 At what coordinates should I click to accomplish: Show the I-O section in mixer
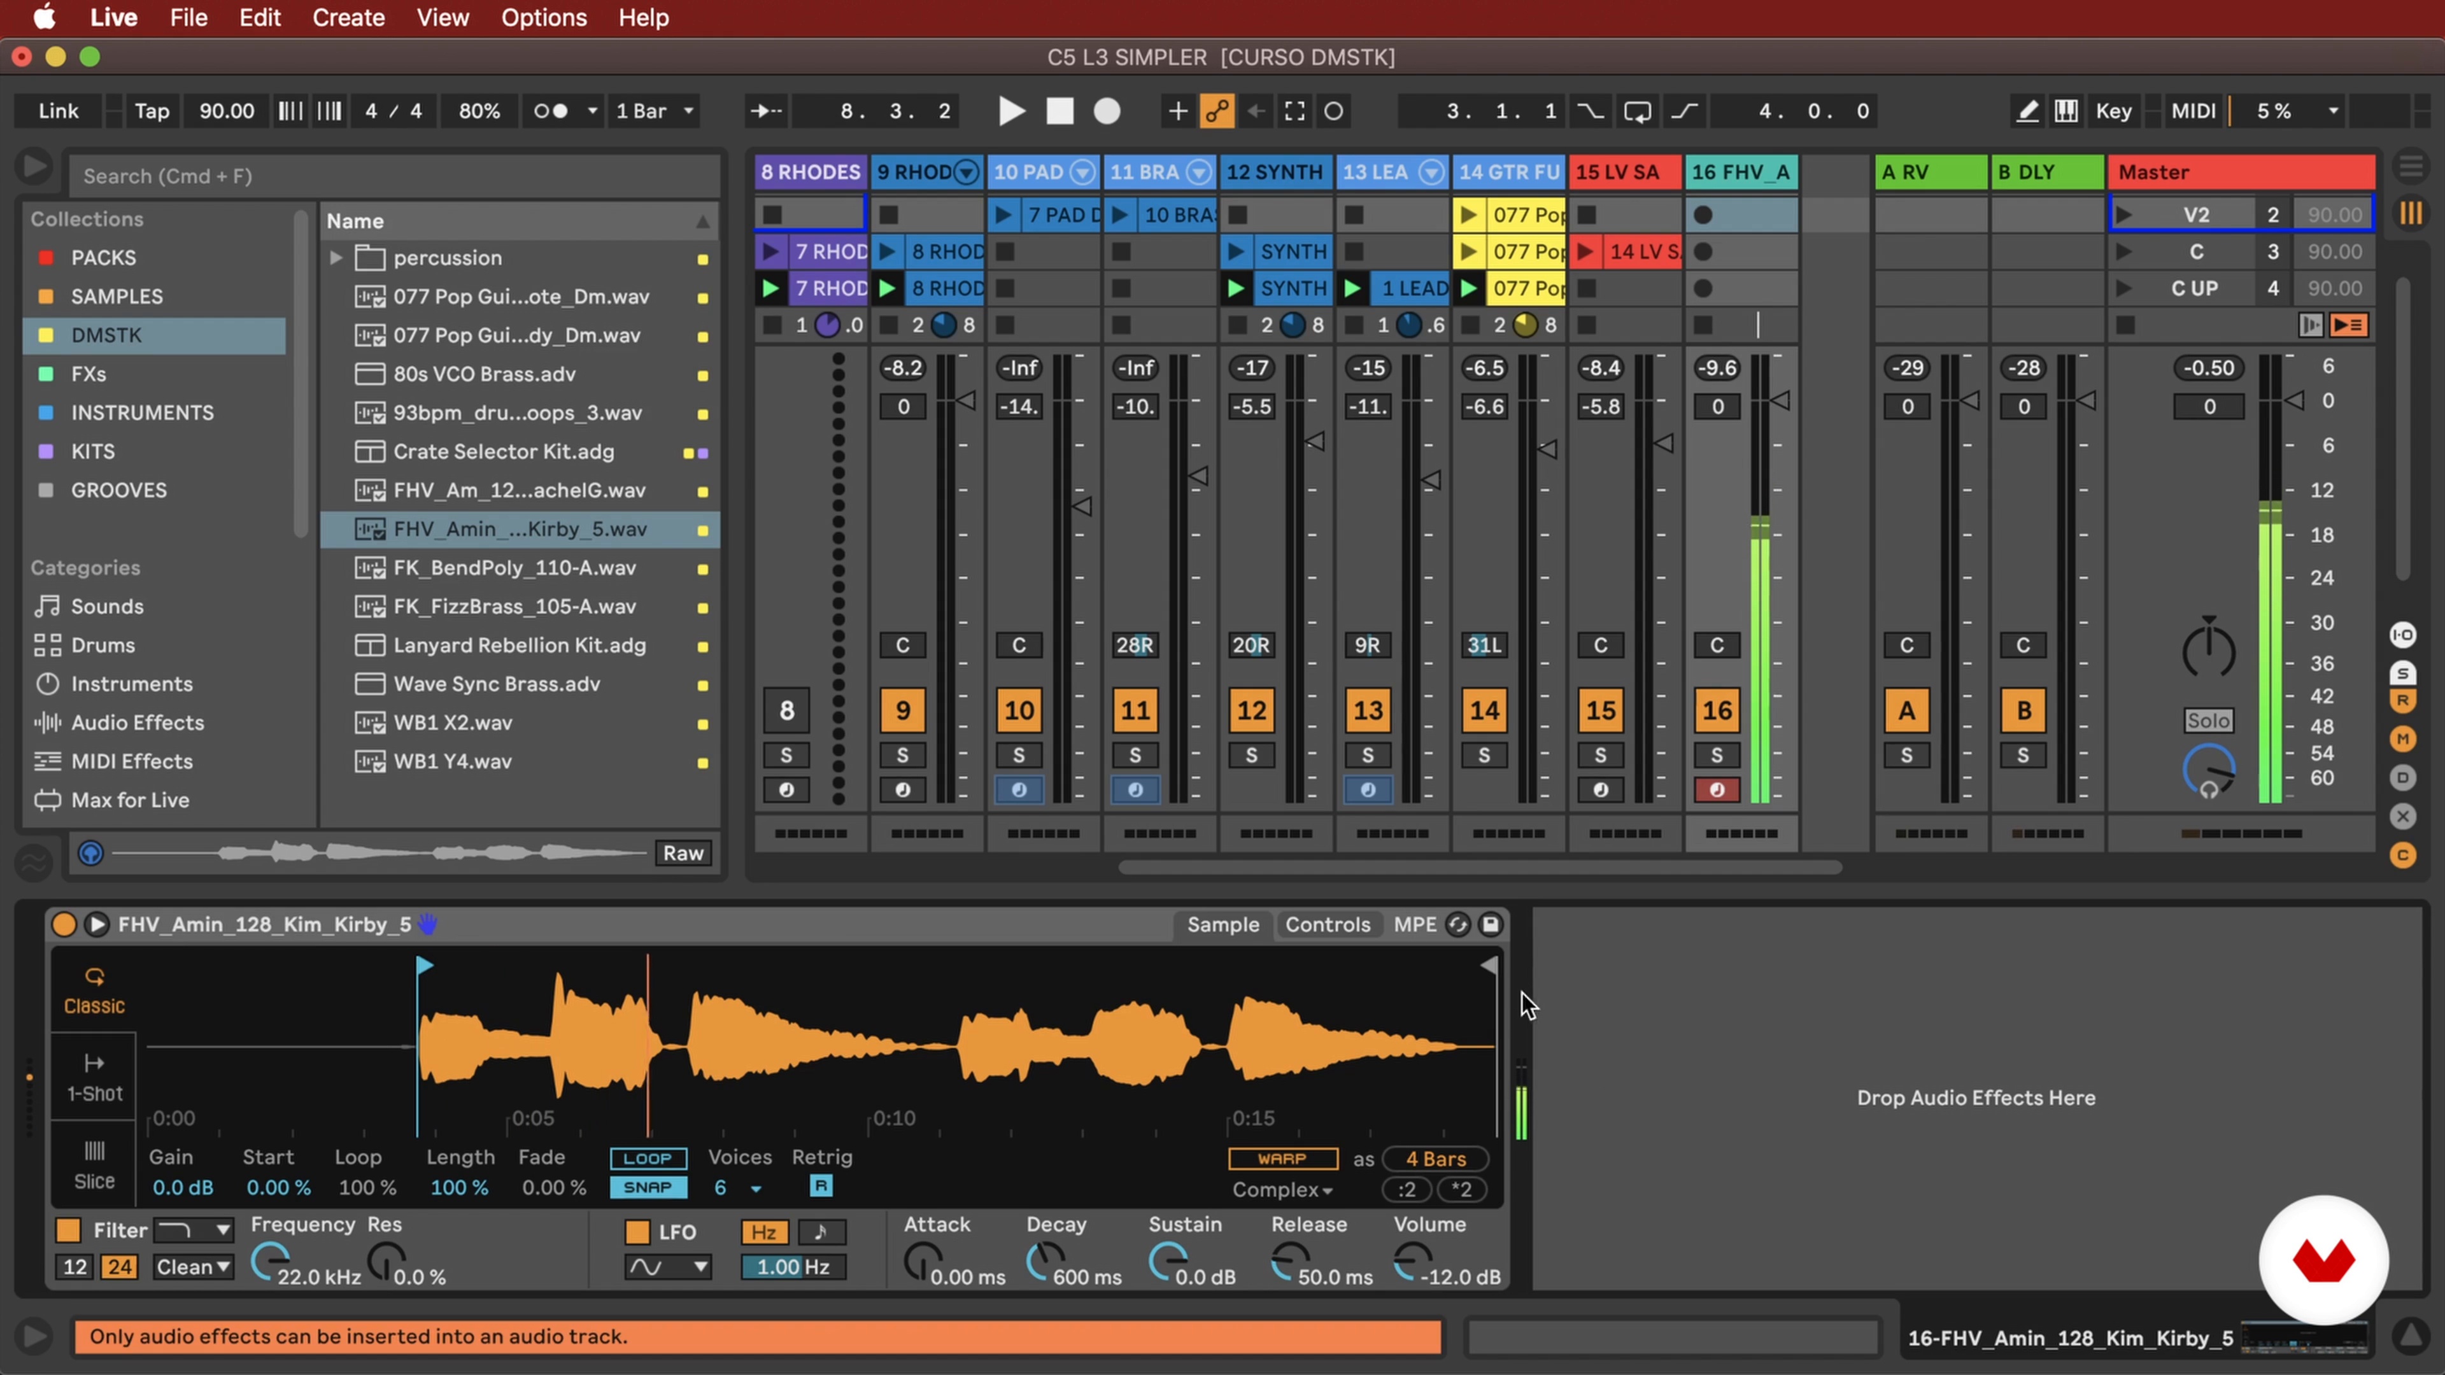coord(2402,634)
